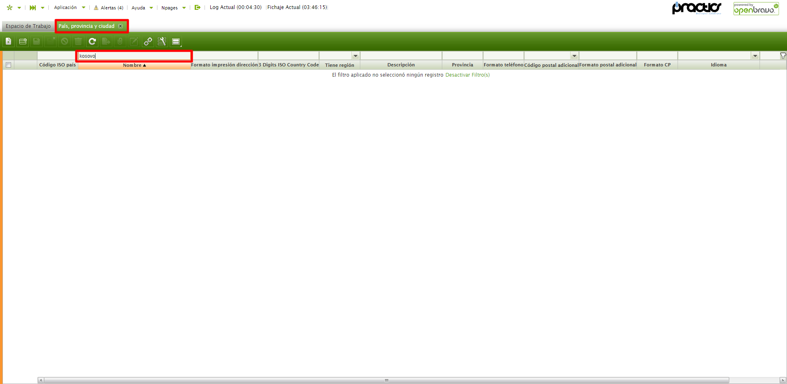Open the Npages menu
Viewport: 787px width, 384px height.
pyautogui.click(x=170, y=8)
